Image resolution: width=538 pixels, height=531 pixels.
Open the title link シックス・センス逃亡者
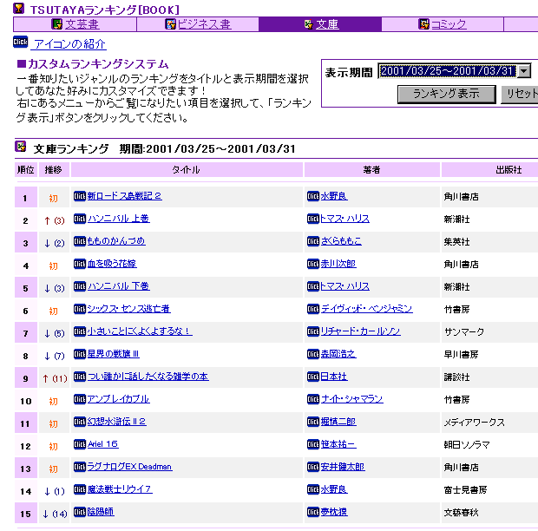[x=128, y=309]
